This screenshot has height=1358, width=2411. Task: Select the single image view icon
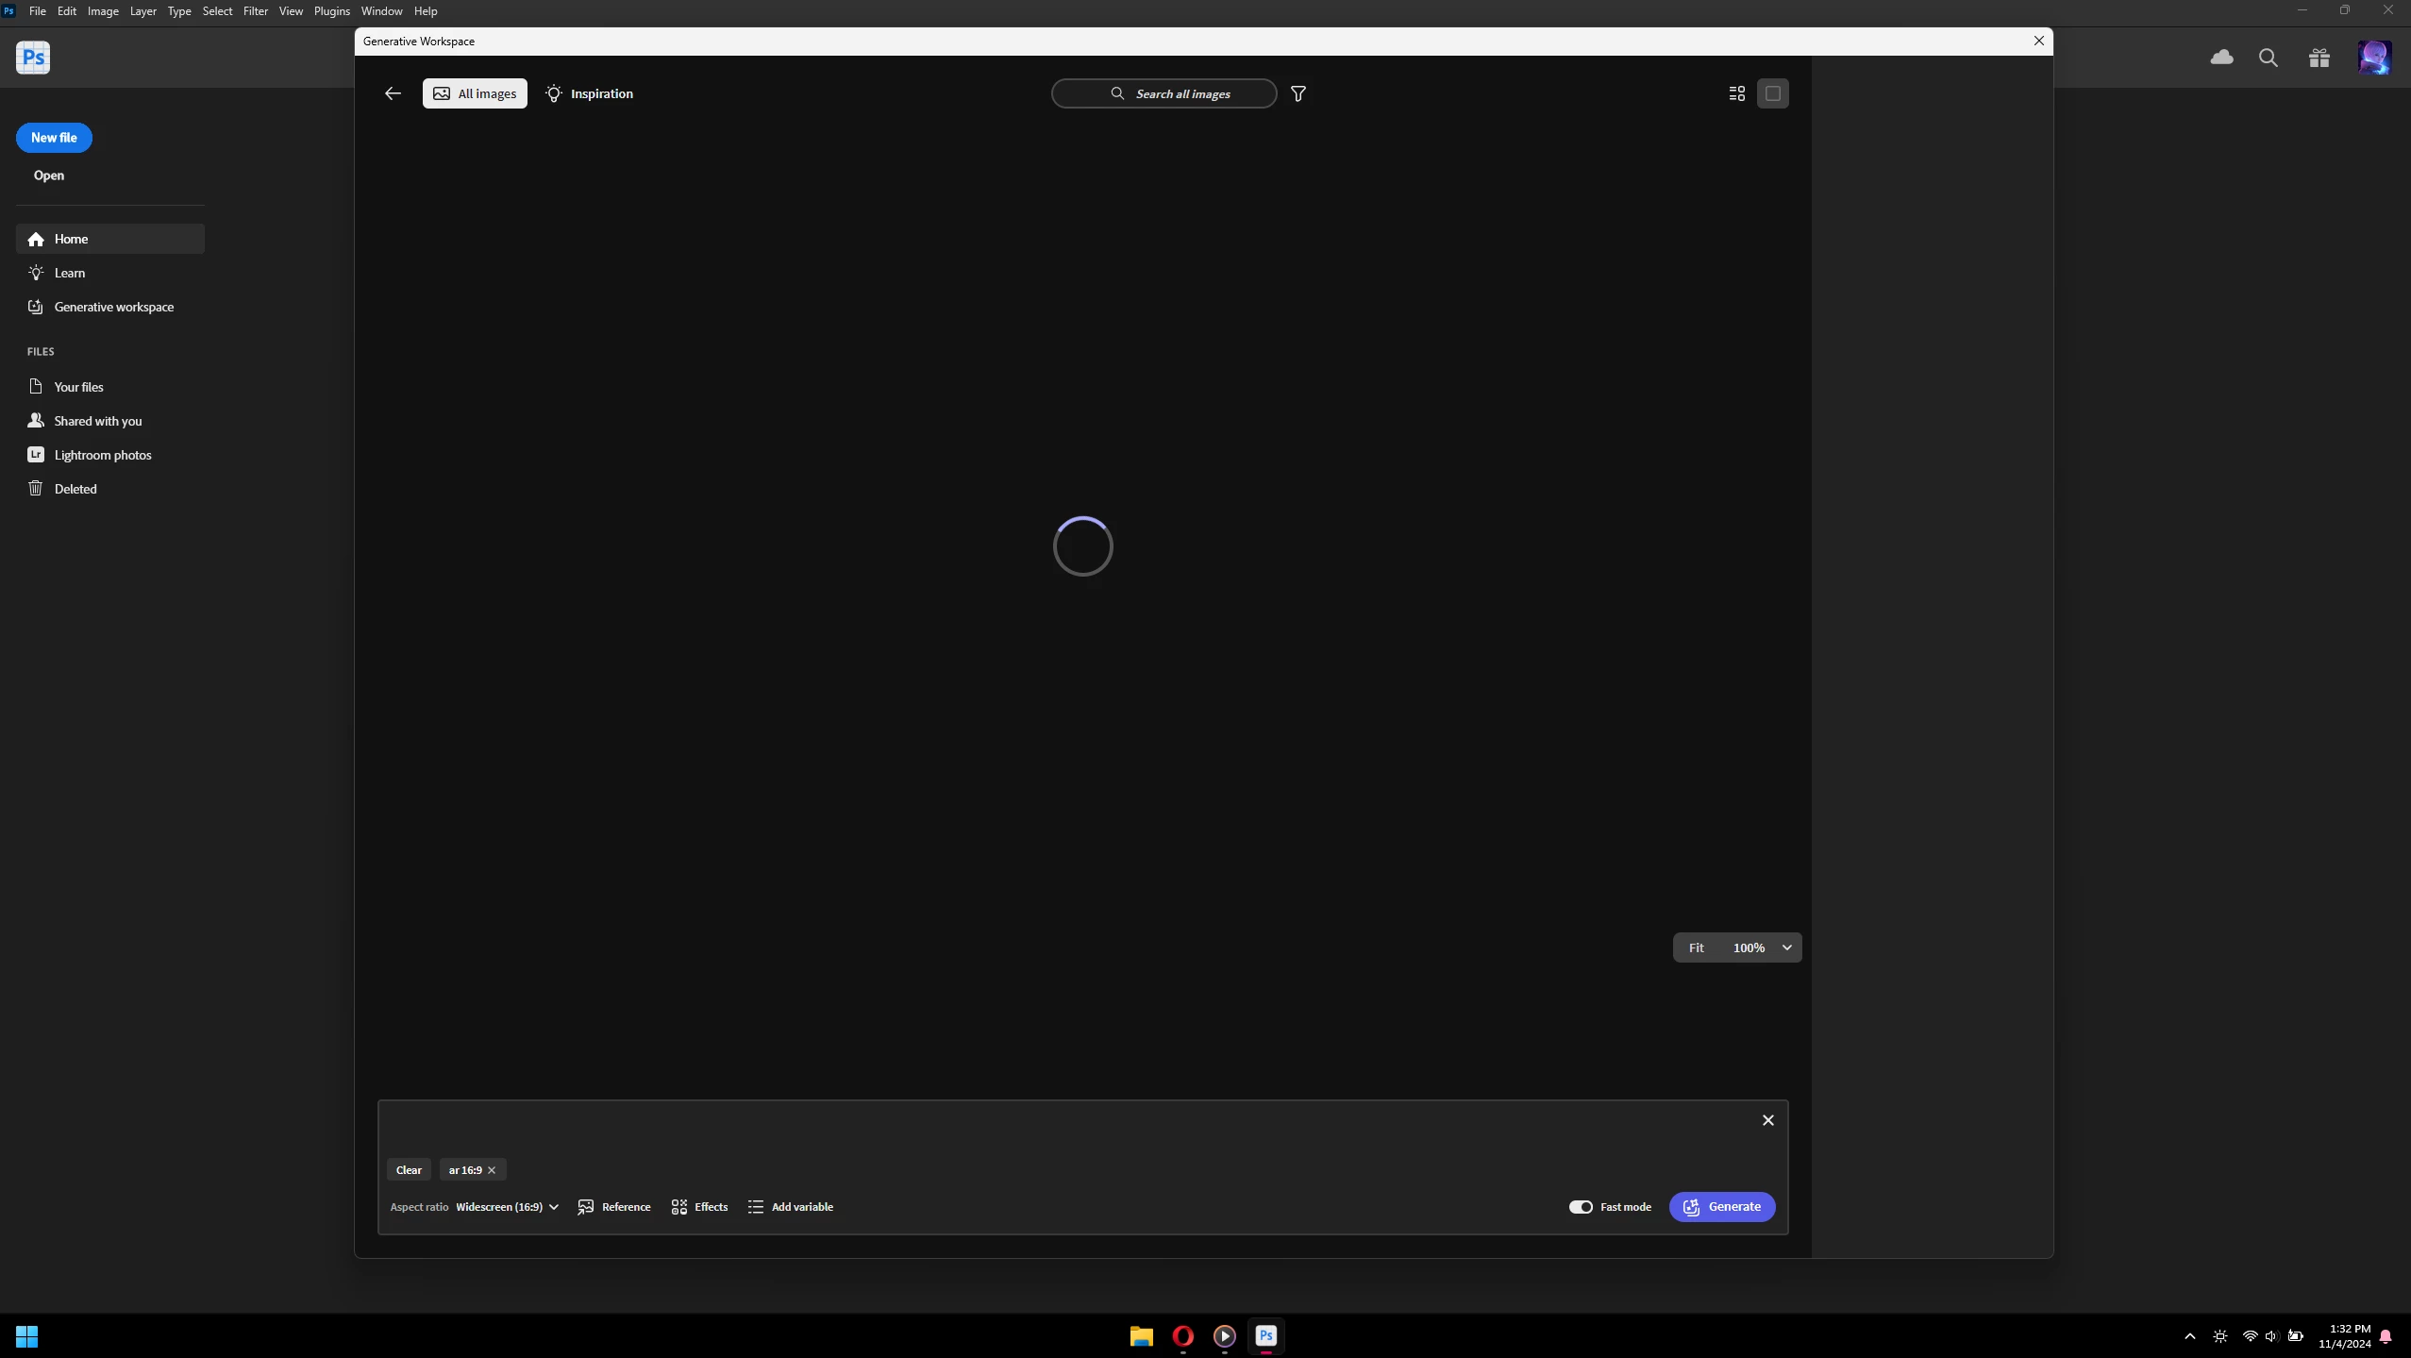point(1772,93)
